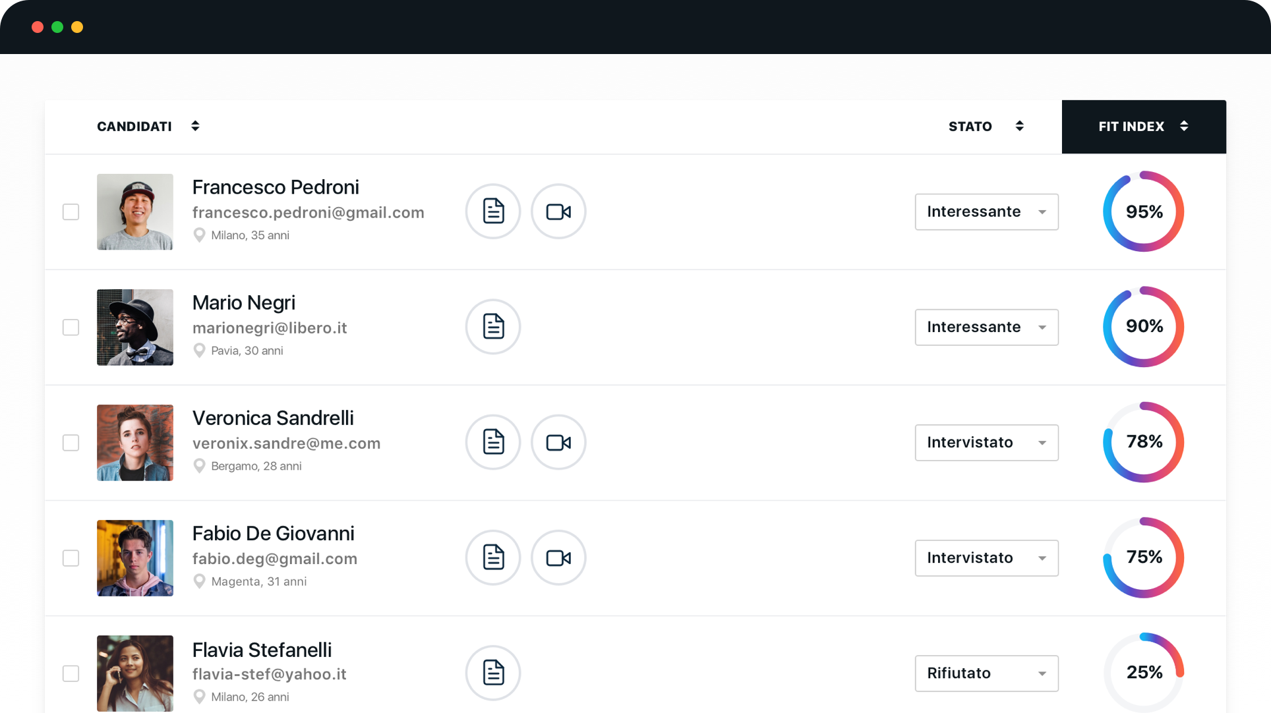
Task: Expand Francesco Pedroni's Interessante status dropdown
Action: click(986, 212)
